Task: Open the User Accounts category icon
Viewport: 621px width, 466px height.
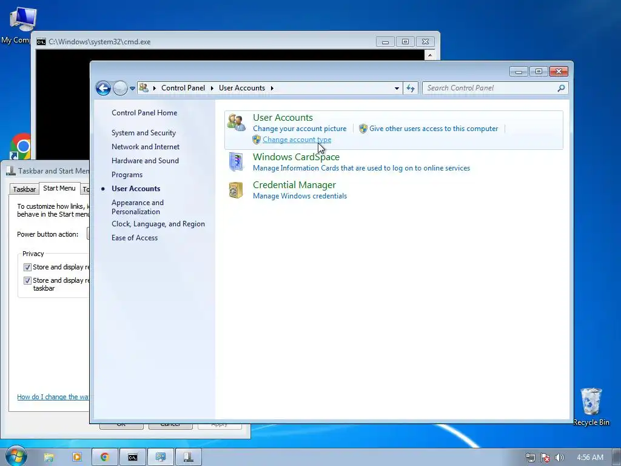Action: [237, 123]
